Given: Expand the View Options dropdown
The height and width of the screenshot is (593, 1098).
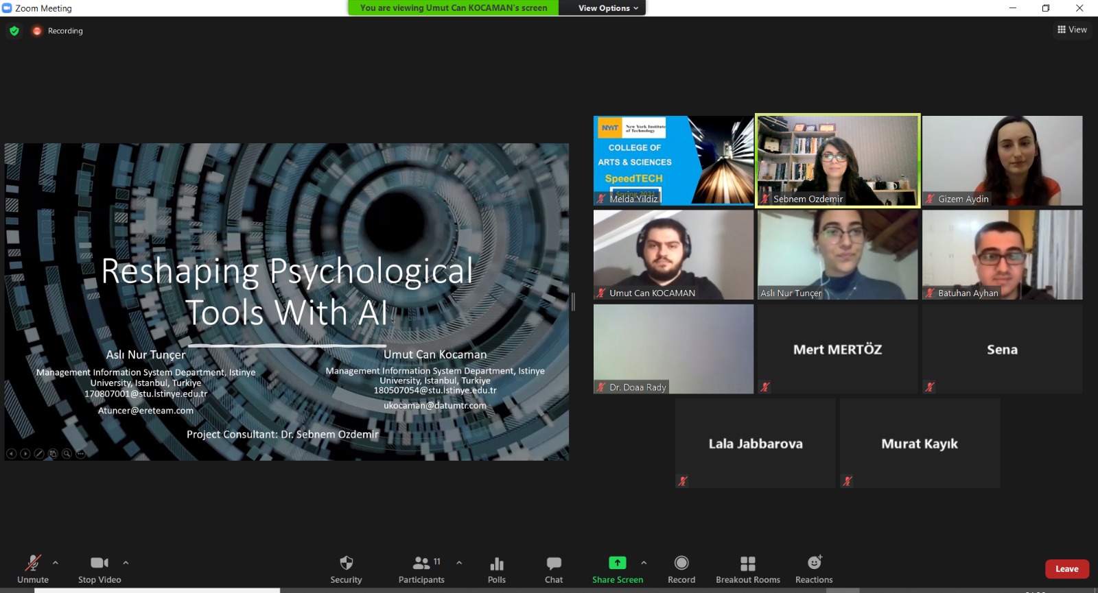Looking at the screenshot, I should 607,8.
